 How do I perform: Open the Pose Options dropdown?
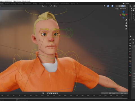(x=123, y=9)
